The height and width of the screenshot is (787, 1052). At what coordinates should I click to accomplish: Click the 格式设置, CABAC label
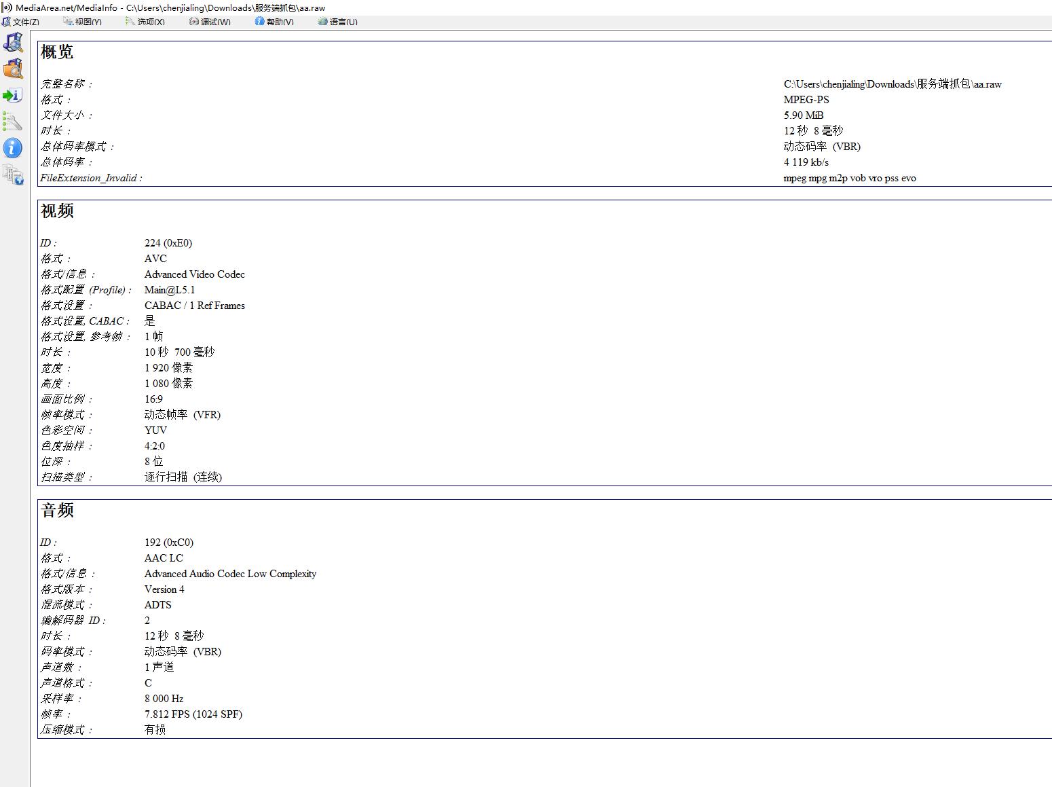click(85, 321)
